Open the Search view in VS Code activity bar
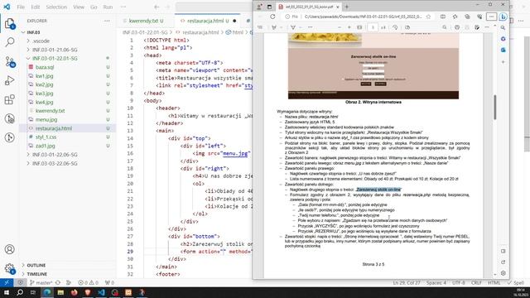Image resolution: width=530 pixels, height=298 pixels. [10, 42]
